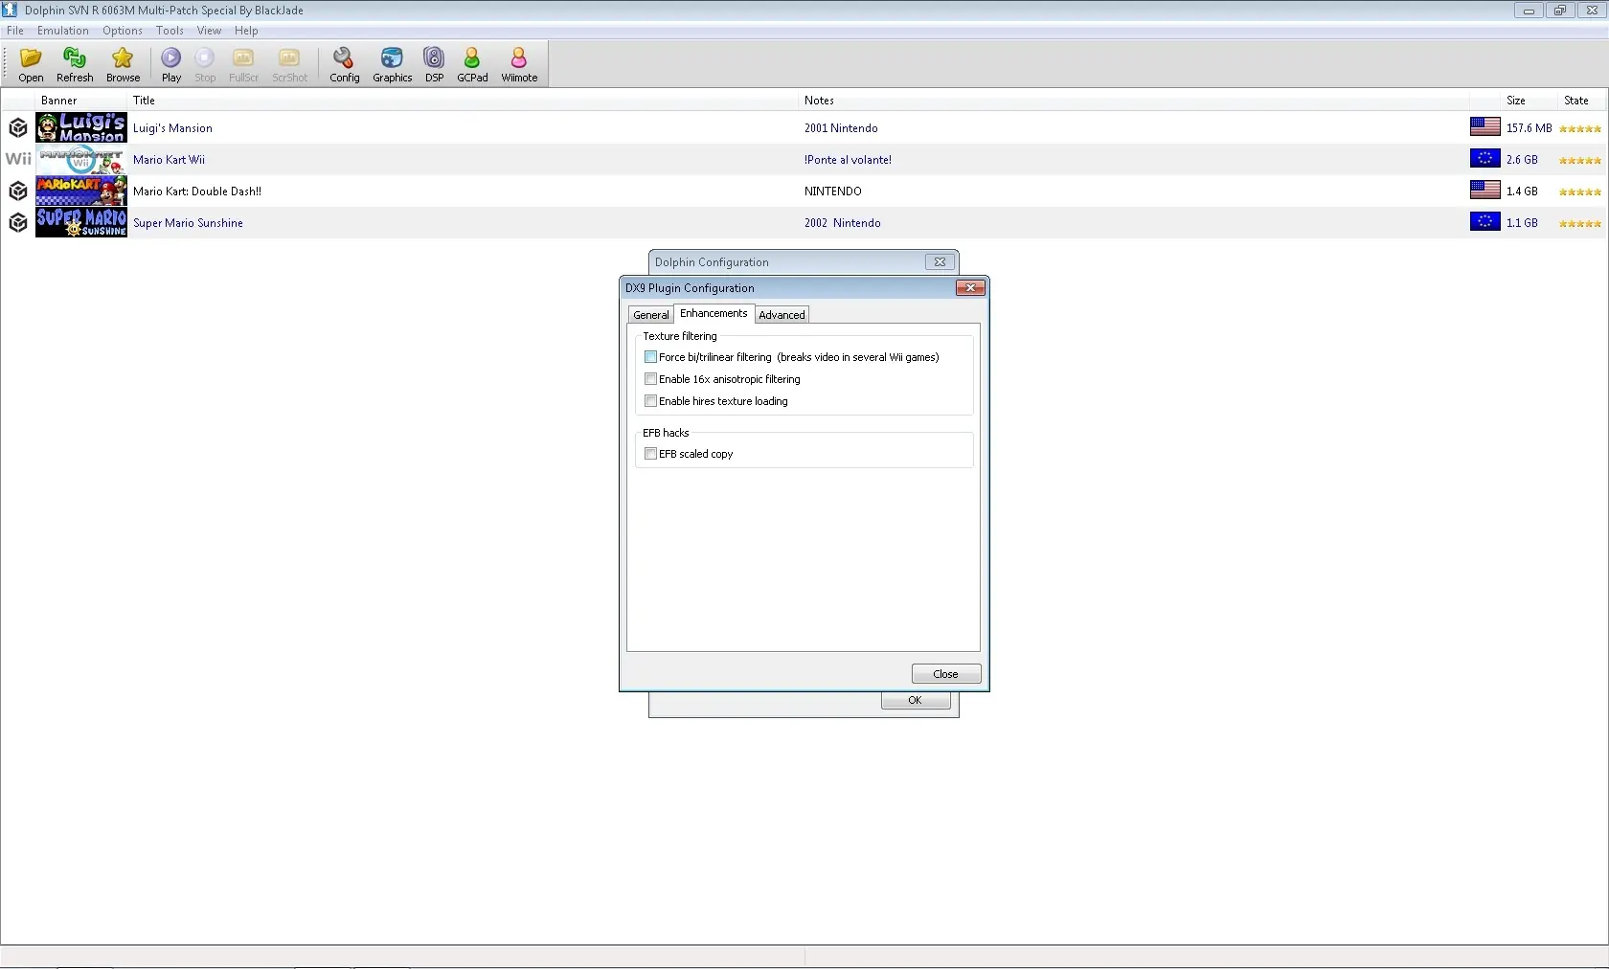Viewport: 1609px width, 969px height.
Task: Toggle EFB scaled copy checkbox
Action: (x=651, y=454)
